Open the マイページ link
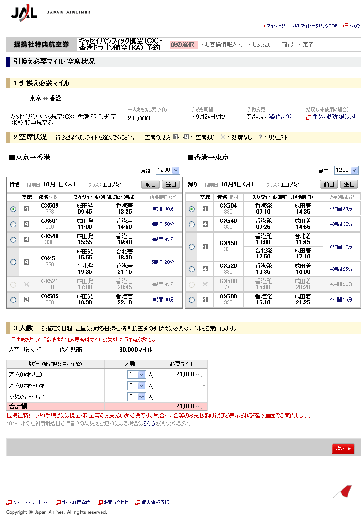This screenshot has width=361, height=523. 276,26
